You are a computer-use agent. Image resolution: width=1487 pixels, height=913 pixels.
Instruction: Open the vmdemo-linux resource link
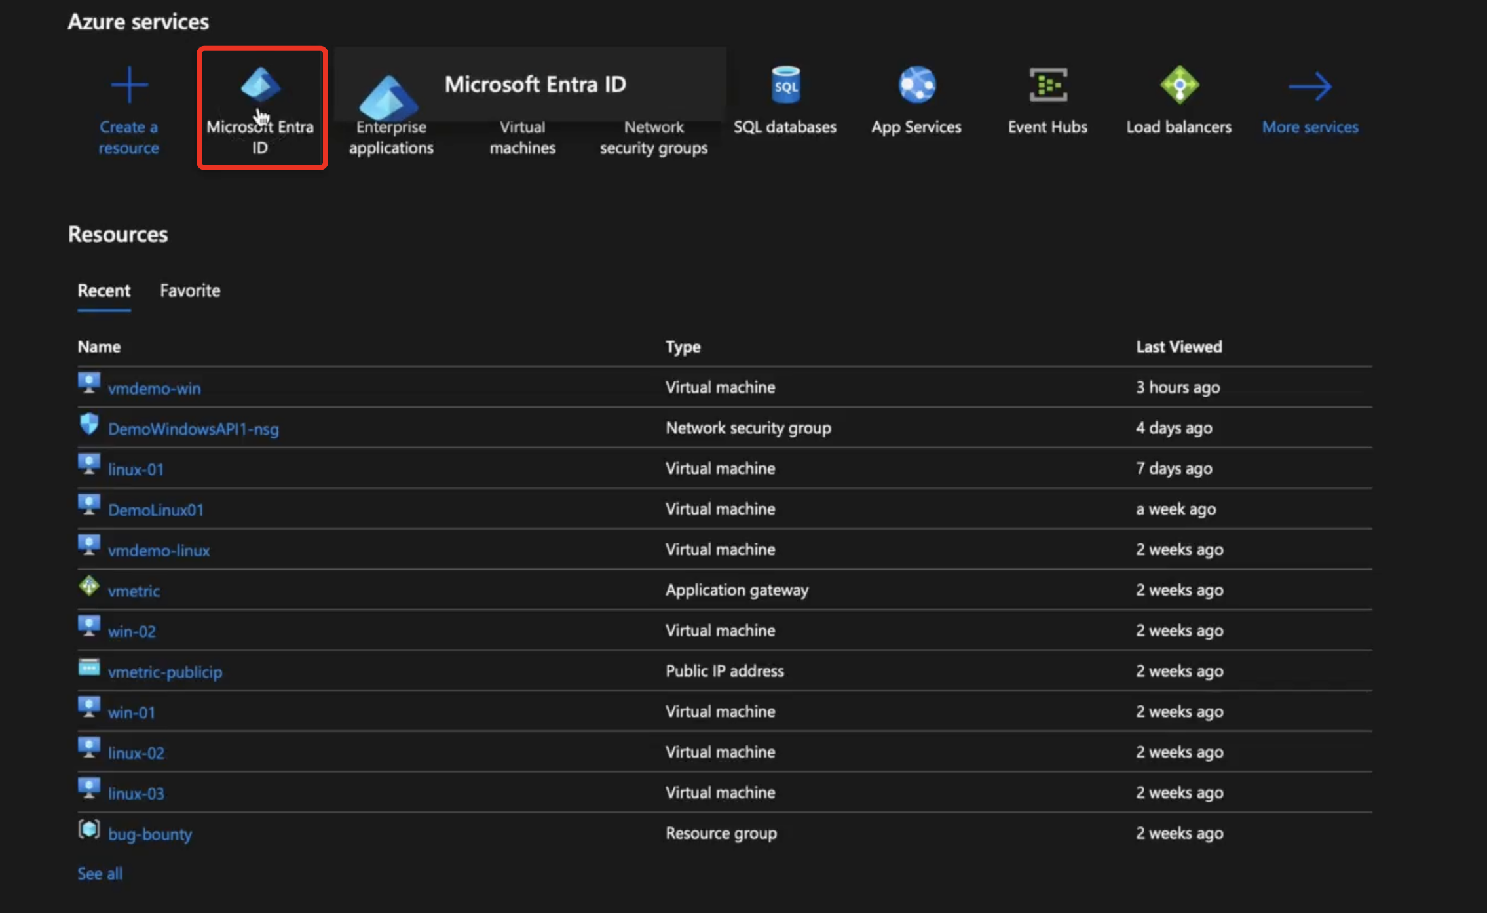(x=159, y=551)
